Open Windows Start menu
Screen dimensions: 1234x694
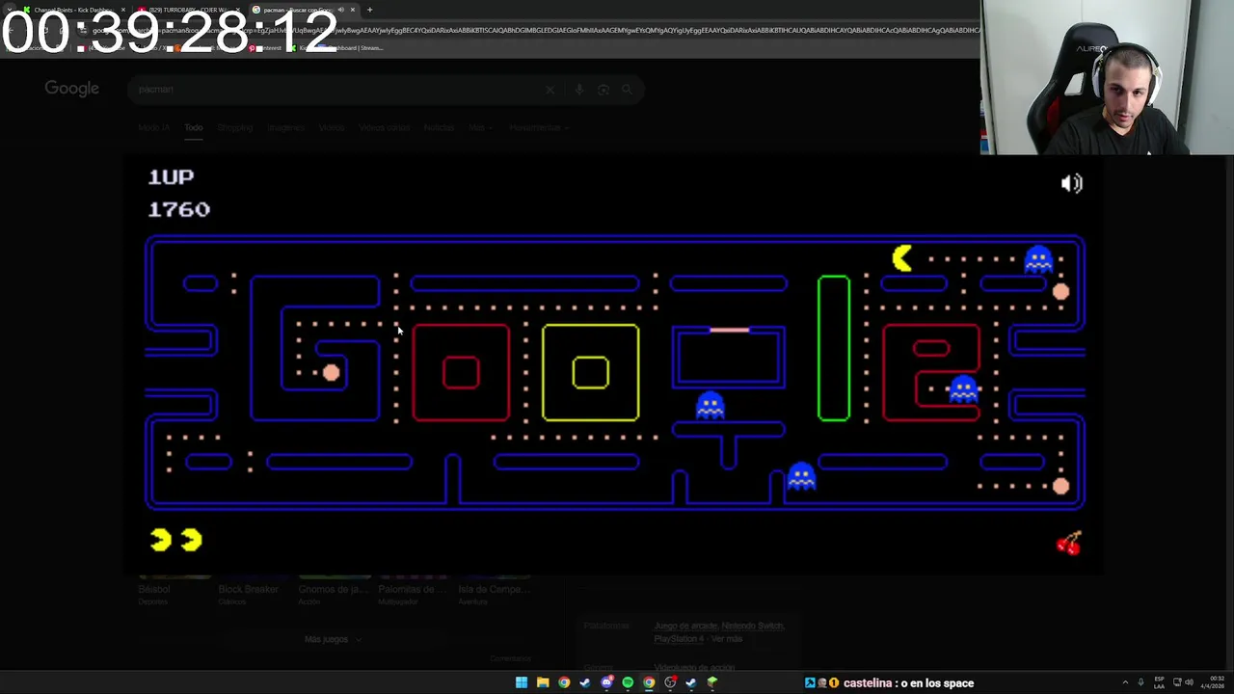(522, 682)
